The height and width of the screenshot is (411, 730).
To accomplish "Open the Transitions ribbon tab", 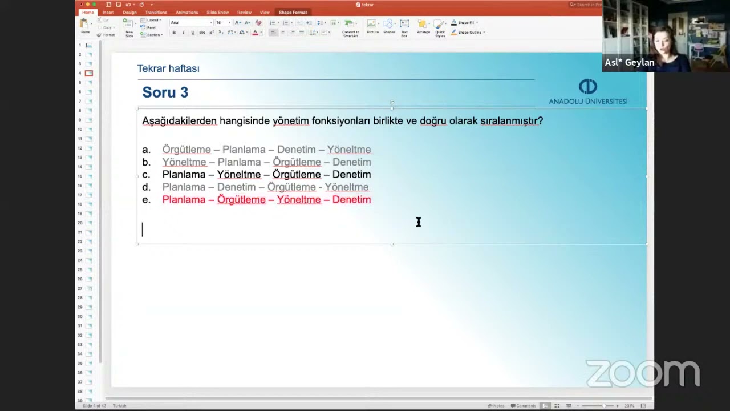I will coord(156,13).
